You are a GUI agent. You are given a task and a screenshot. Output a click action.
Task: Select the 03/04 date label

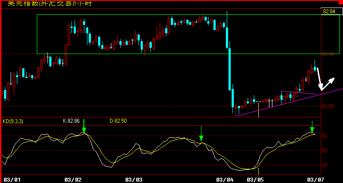point(225,180)
